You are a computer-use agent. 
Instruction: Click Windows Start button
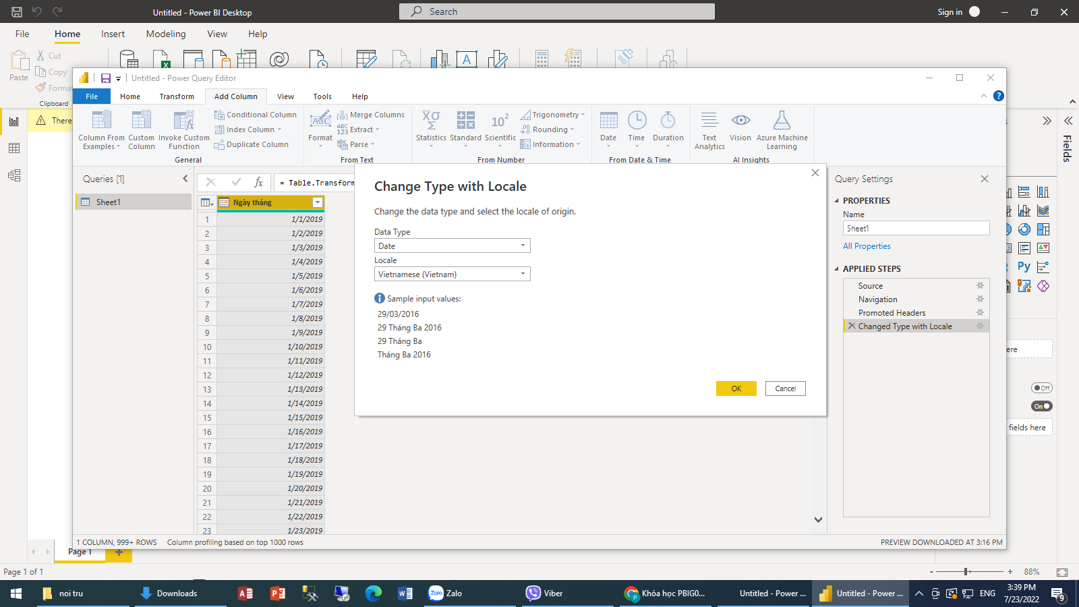point(16,594)
